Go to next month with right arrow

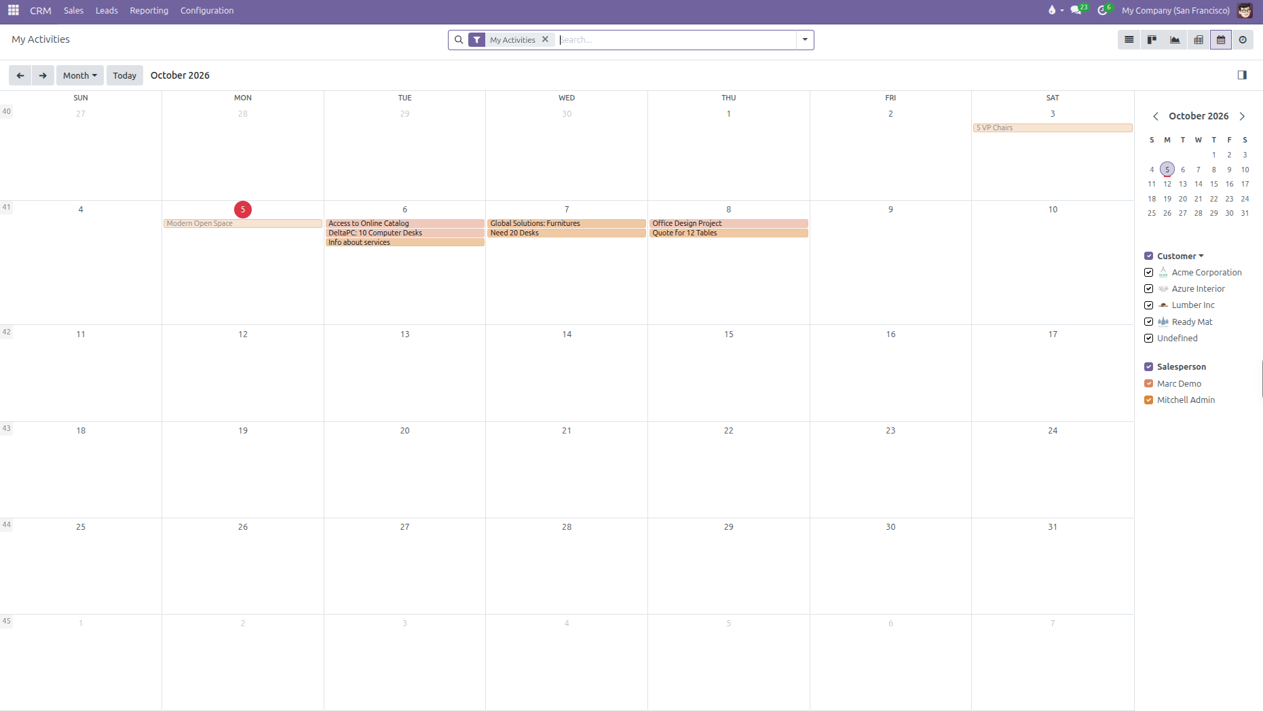click(43, 75)
